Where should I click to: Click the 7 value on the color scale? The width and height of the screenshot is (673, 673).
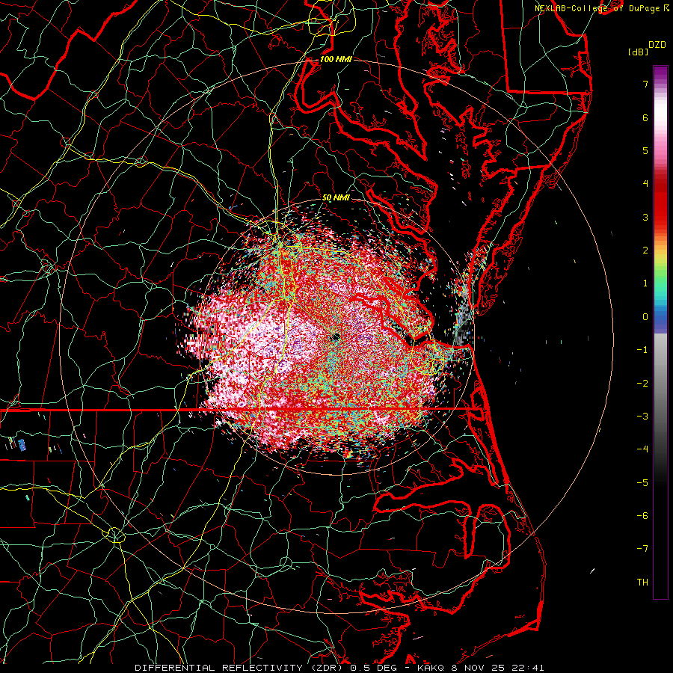pyautogui.click(x=645, y=84)
